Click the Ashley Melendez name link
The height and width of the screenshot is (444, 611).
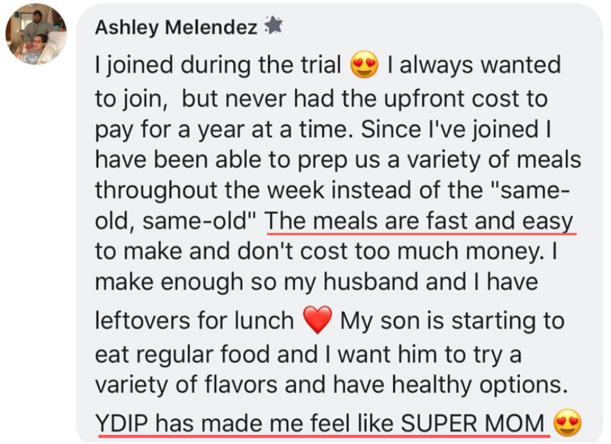tap(176, 27)
